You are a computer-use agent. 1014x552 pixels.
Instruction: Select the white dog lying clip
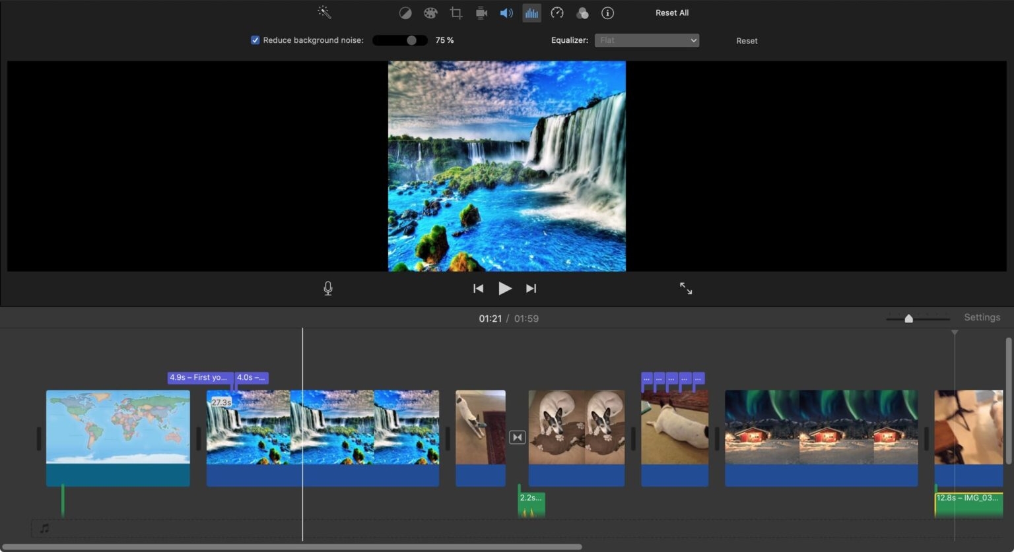(675, 438)
